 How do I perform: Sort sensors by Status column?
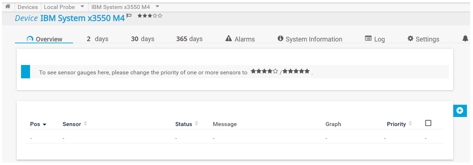point(187,124)
